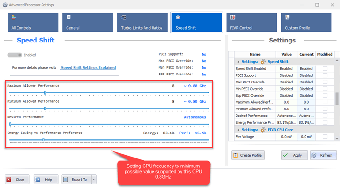Click the red Close button icon
340x191 pixels.
8,180
